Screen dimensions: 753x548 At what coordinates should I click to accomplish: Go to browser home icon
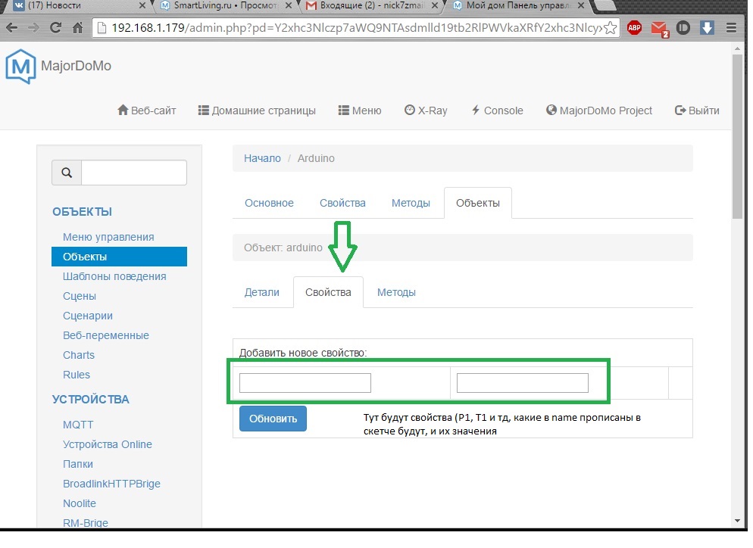pyautogui.click(x=77, y=28)
